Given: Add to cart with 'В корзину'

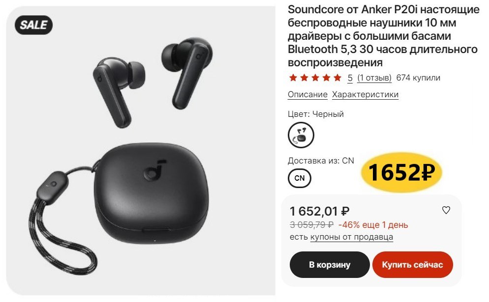Looking at the screenshot, I should click(330, 265).
